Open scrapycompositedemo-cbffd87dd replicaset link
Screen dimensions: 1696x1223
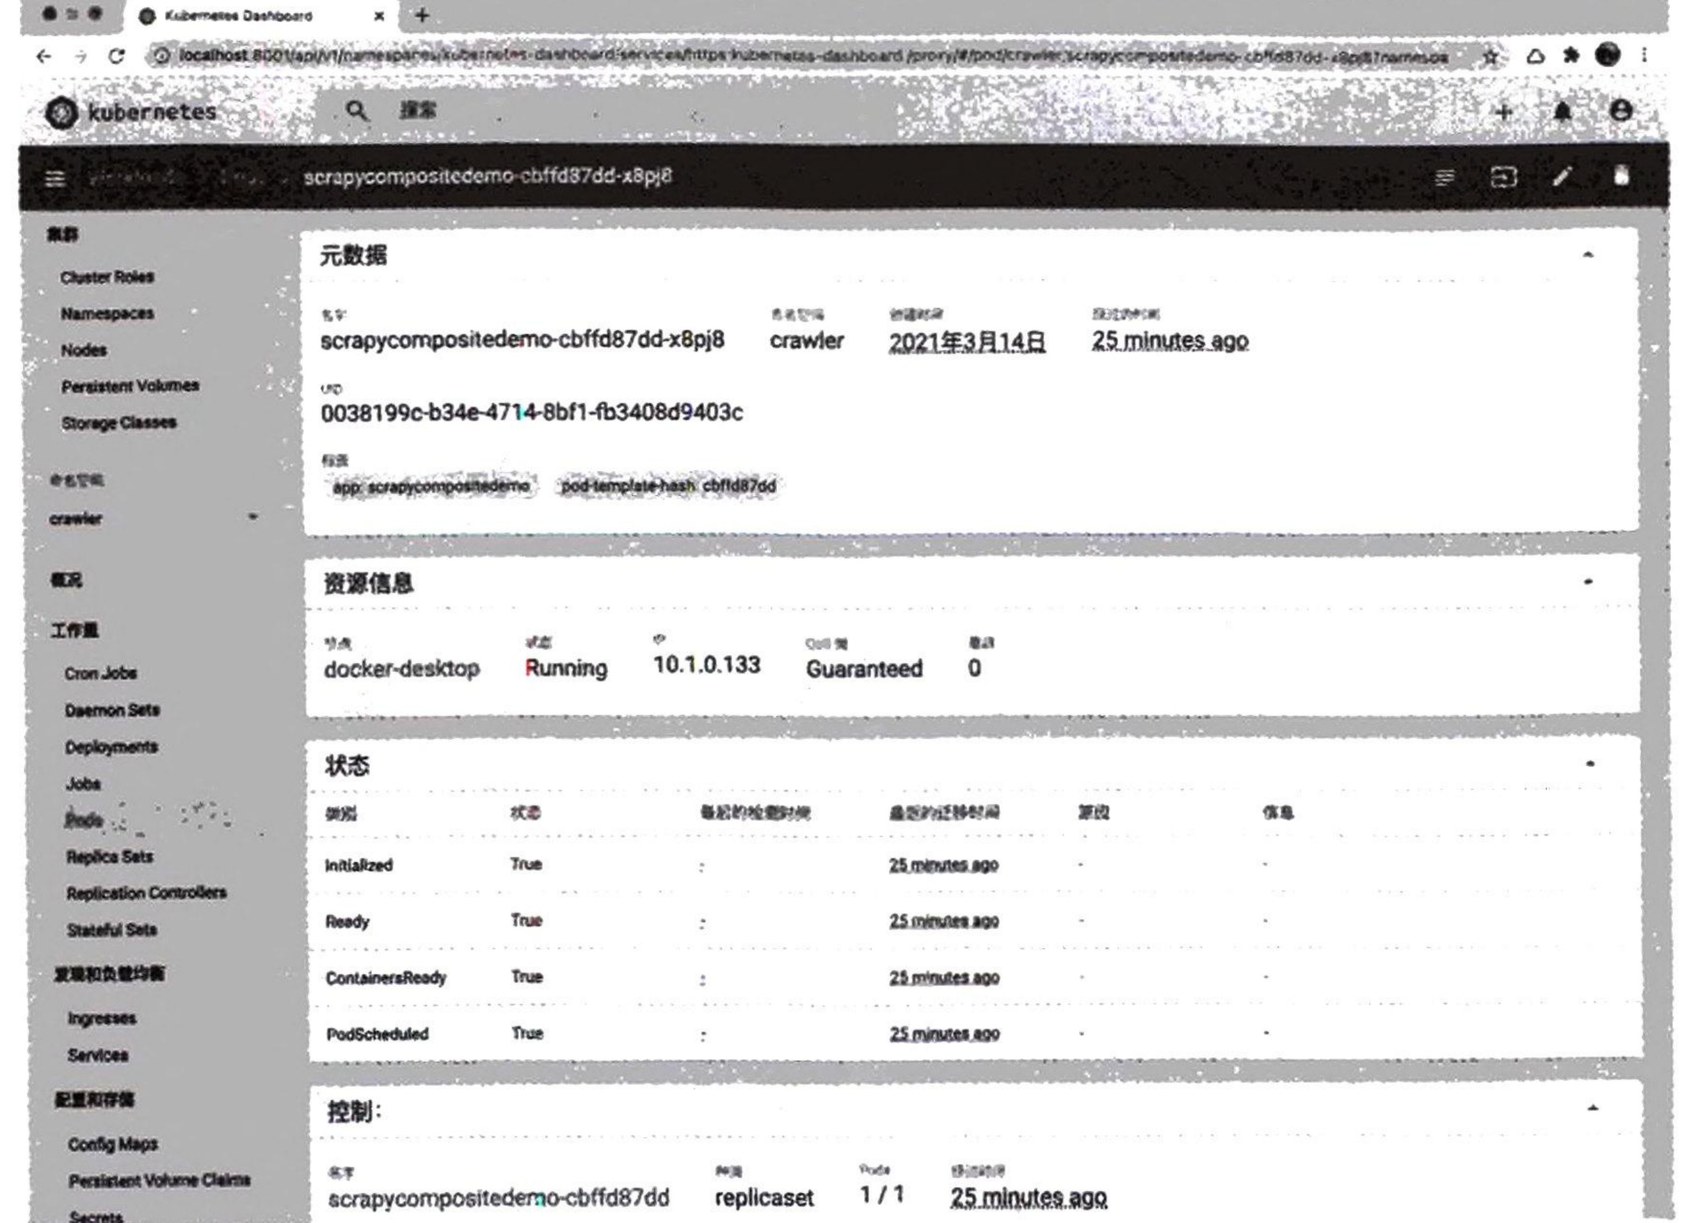pos(499,1198)
